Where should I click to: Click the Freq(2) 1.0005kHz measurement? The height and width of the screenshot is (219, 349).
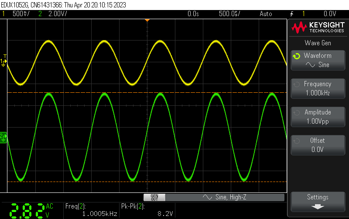(91, 210)
